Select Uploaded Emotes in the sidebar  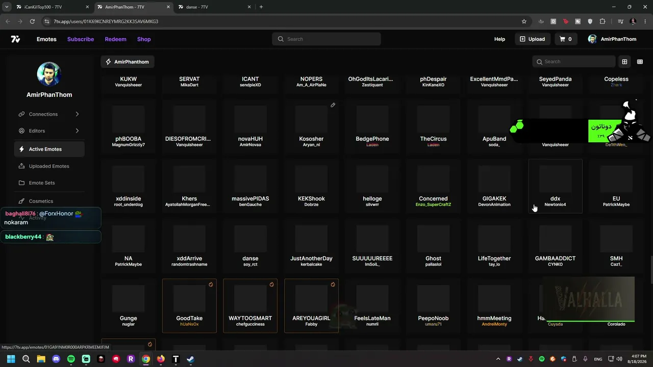tap(49, 166)
